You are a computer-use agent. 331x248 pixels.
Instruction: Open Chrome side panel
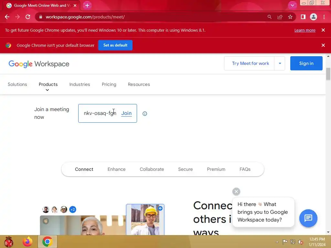click(x=303, y=17)
